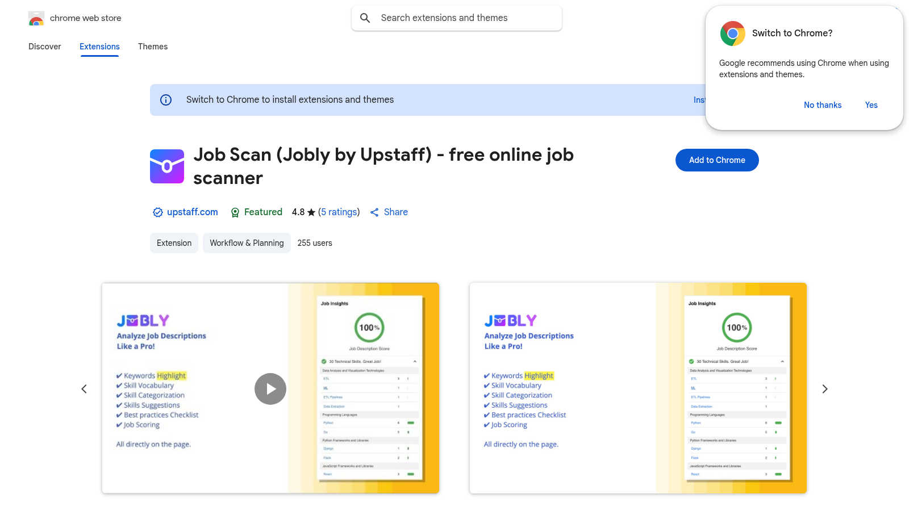
Task: Click the Chrome Web Store logo icon
Action: click(x=36, y=18)
